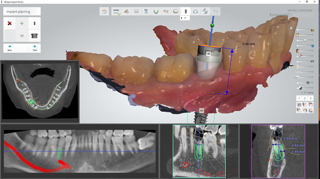Delete the implant with the red X icon
This screenshot has width=320, height=179.
(x=10, y=23)
